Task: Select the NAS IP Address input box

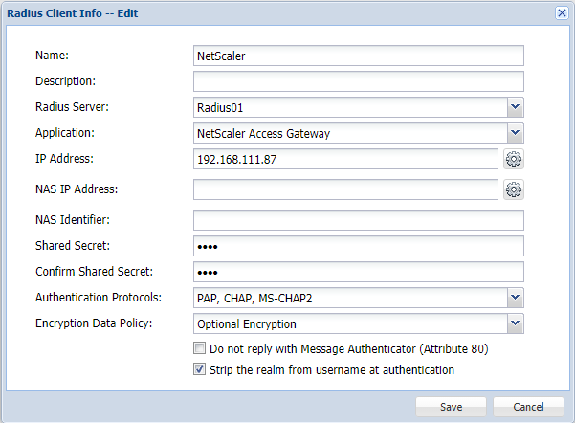Action: pos(345,189)
